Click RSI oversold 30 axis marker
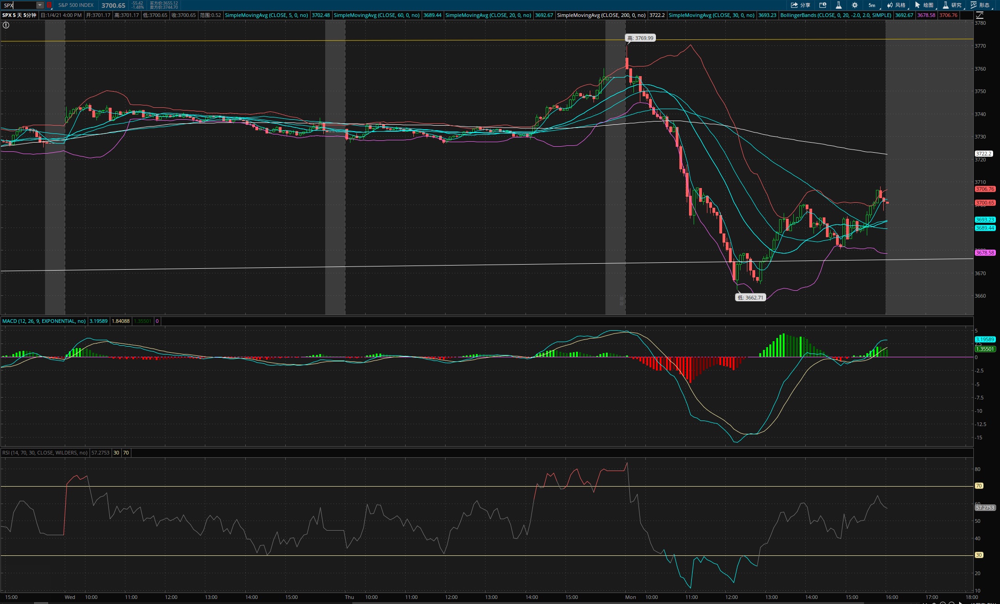Viewport: 1000px width, 604px height. click(x=979, y=555)
